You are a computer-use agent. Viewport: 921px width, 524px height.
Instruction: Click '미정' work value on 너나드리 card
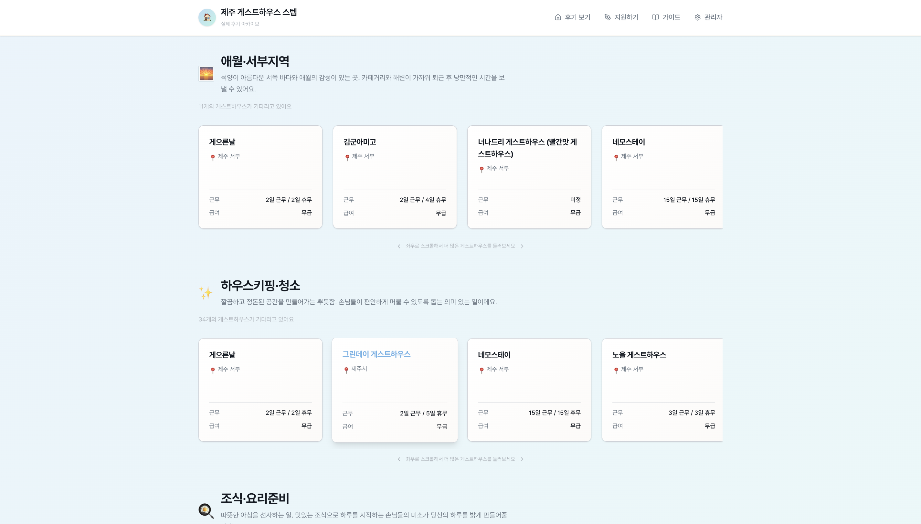(x=575, y=200)
